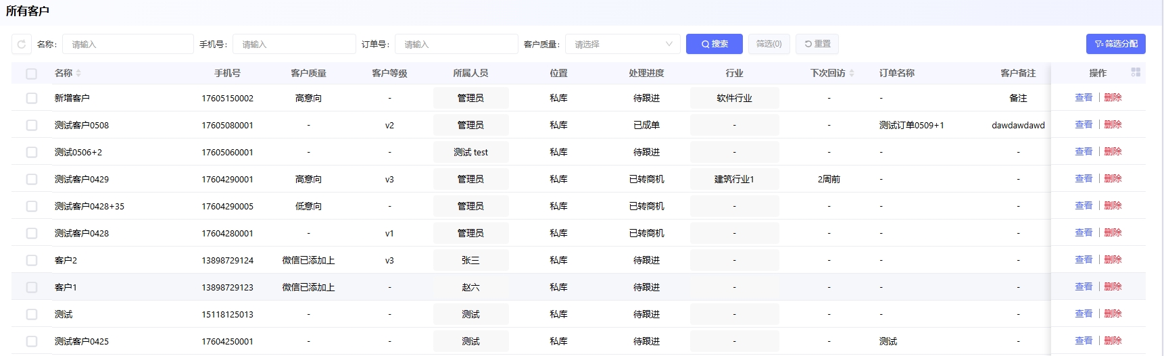Image resolution: width=1164 pixels, height=356 pixels.
Task: Click the 筛选(0) filter button
Action: pos(769,44)
